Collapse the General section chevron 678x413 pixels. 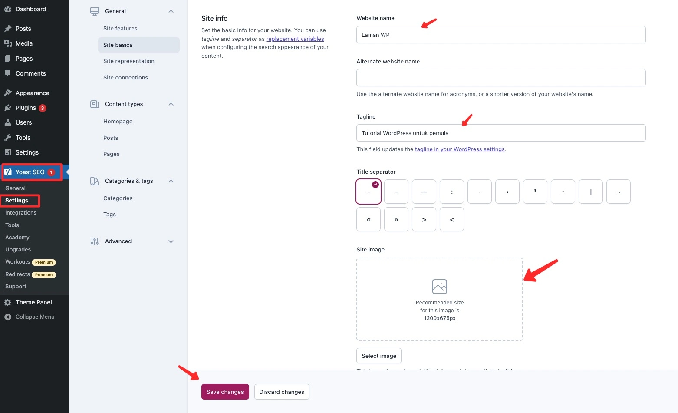[x=171, y=11]
